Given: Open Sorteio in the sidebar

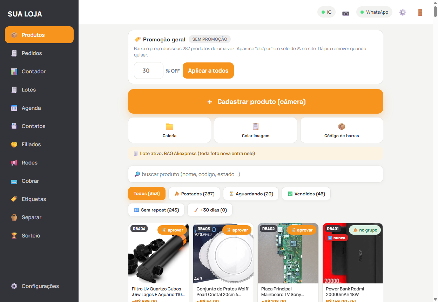Looking at the screenshot, I should click(x=39, y=235).
